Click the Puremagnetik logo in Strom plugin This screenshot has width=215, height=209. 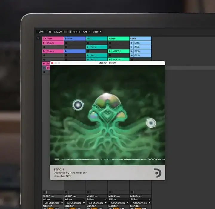(157, 173)
